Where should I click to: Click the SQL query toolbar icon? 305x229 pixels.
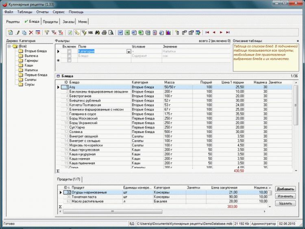coord(90,32)
